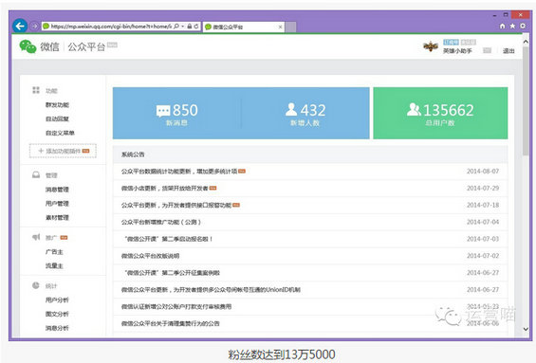Click the refresh icon in address bar
This screenshot has height=363, width=536.
click(x=196, y=27)
